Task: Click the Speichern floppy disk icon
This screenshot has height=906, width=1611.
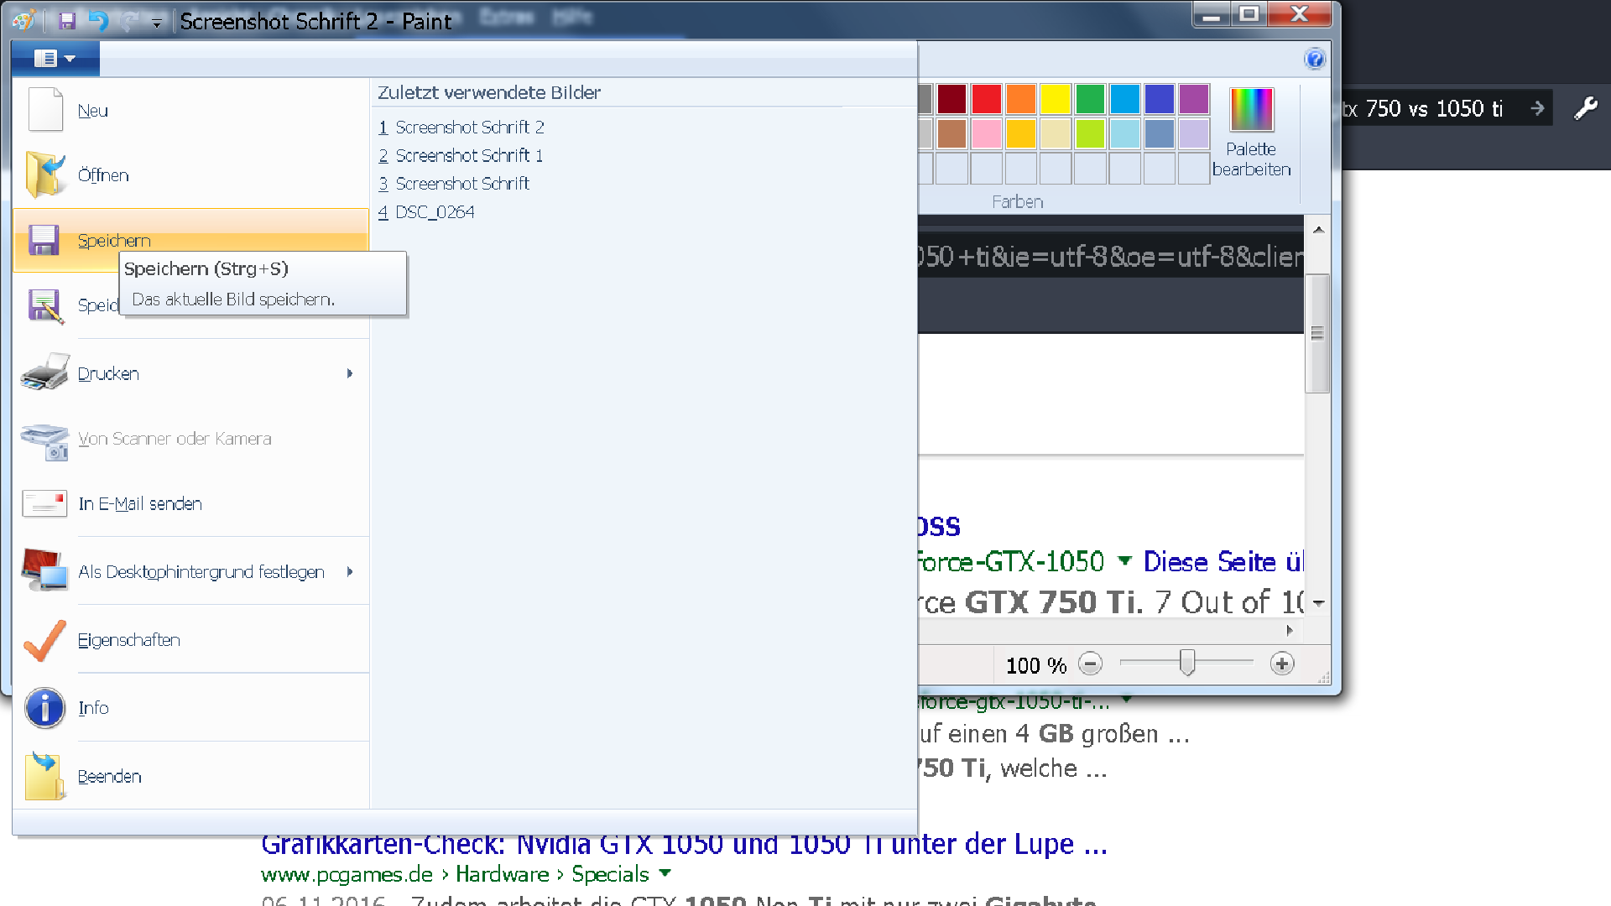Action: (44, 240)
